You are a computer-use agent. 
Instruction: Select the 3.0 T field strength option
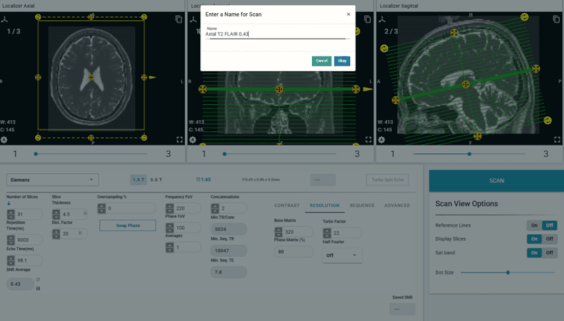pos(157,180)
